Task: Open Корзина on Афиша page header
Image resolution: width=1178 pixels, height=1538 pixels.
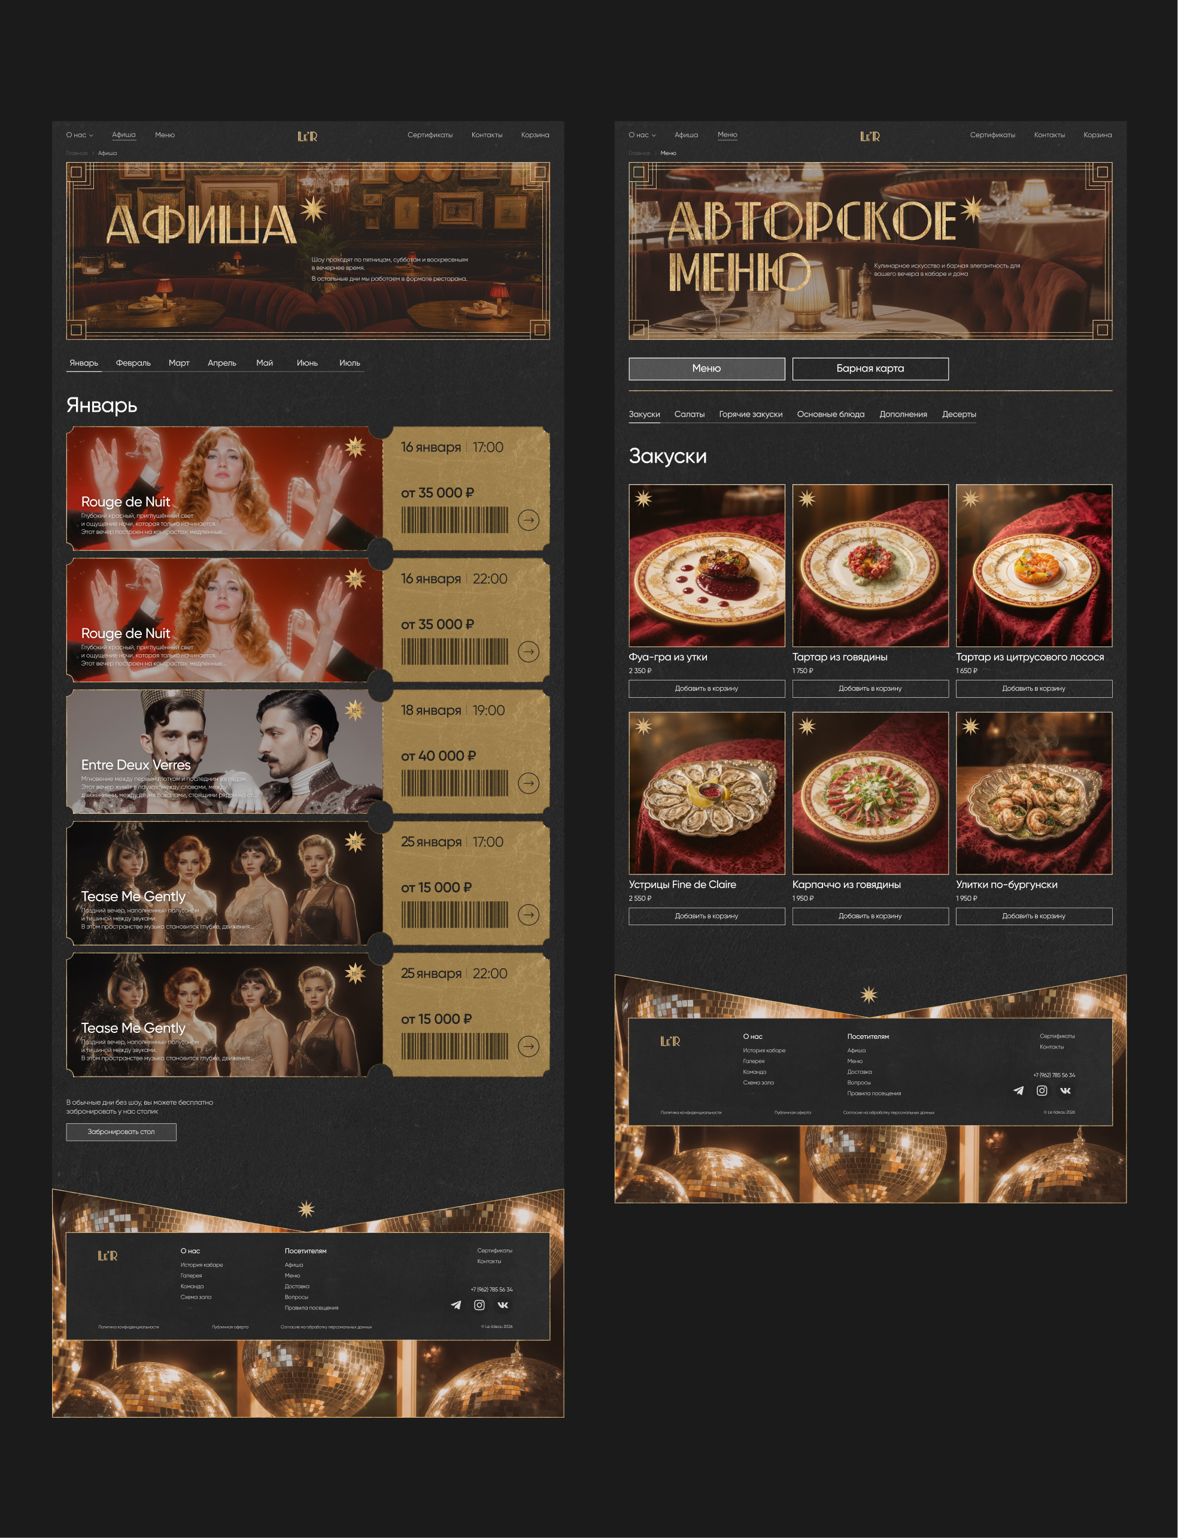Action: [535, 135]
